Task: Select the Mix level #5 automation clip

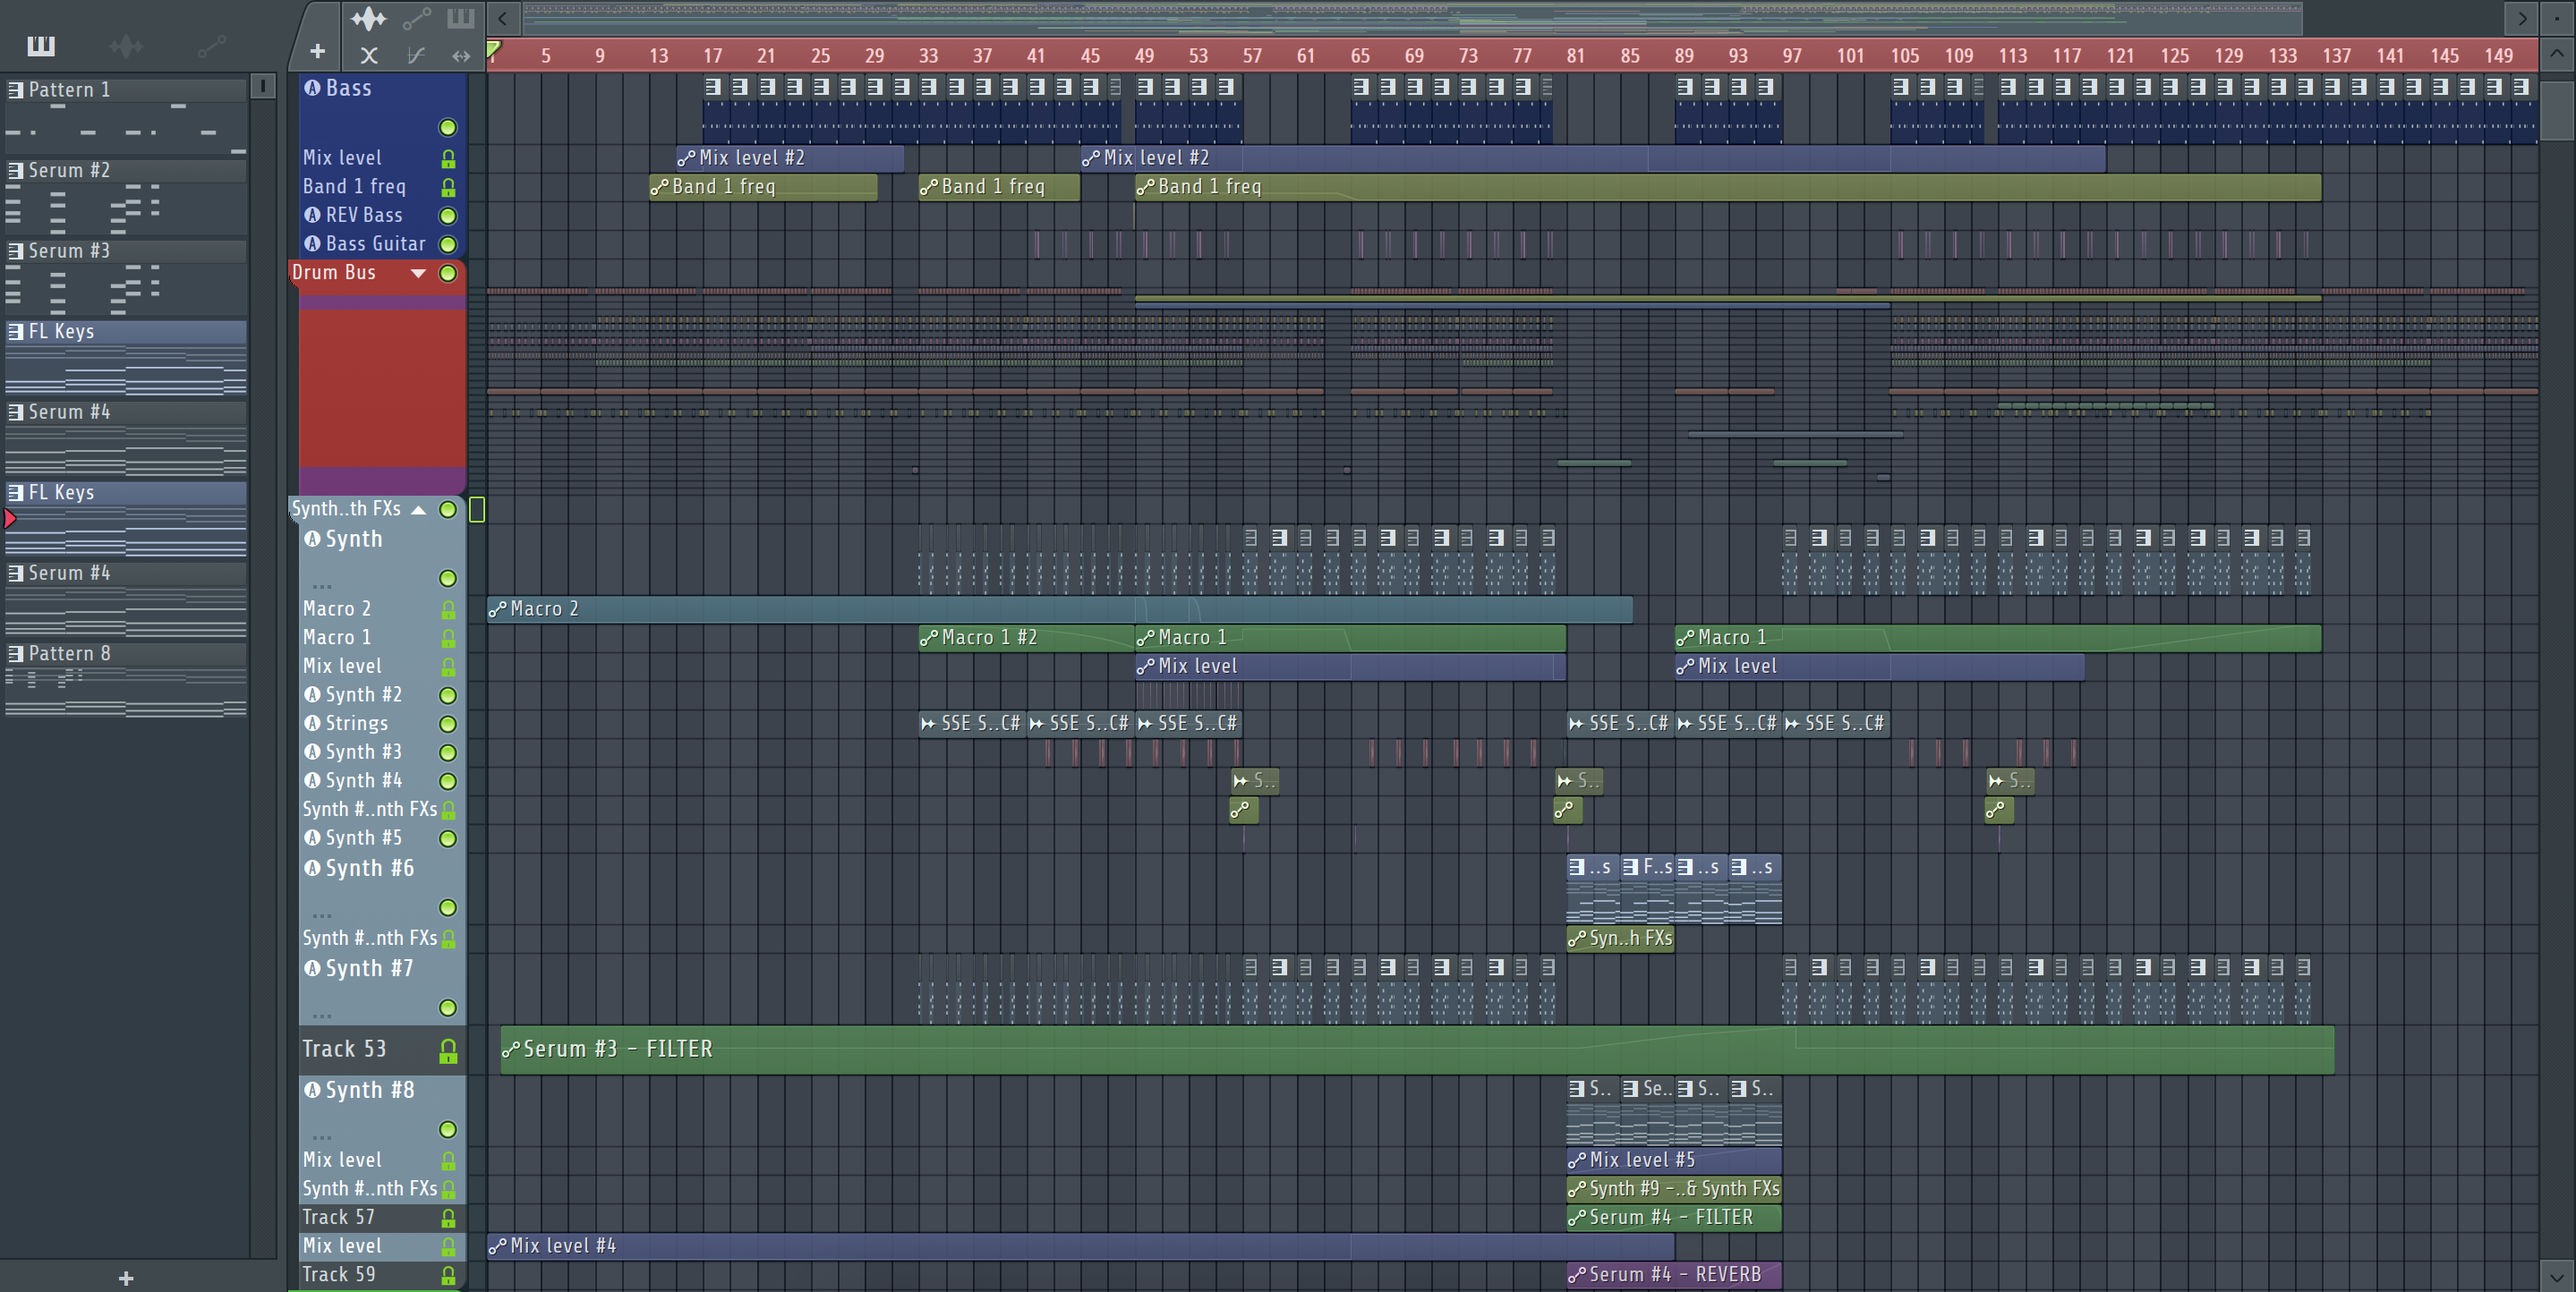Action: [1674, 1161]
